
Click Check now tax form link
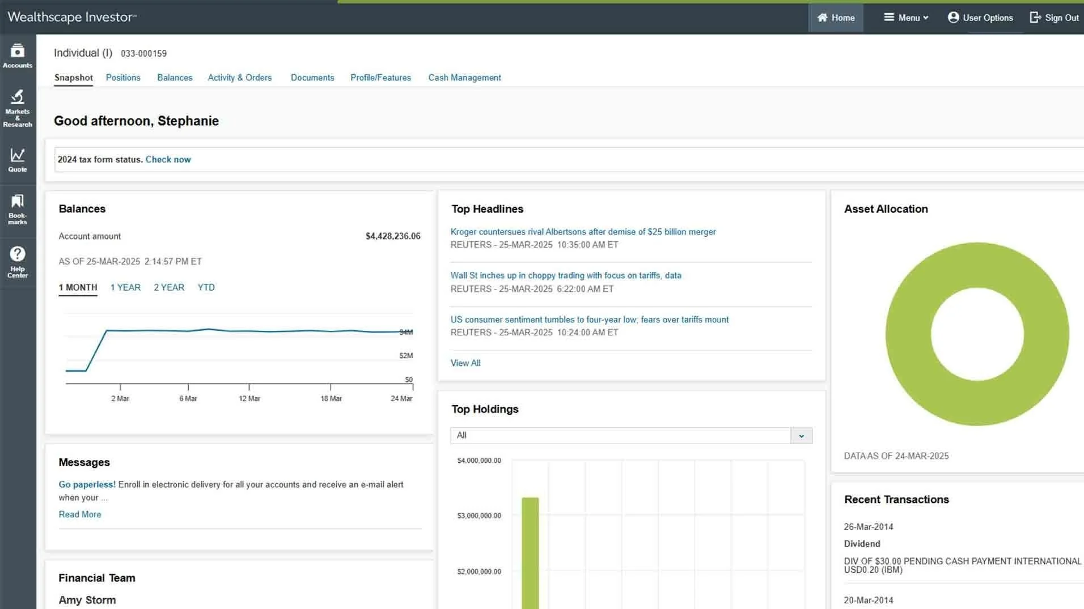click(168, 160)
